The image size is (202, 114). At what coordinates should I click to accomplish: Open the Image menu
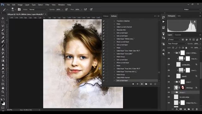click(x=20, y=5)
